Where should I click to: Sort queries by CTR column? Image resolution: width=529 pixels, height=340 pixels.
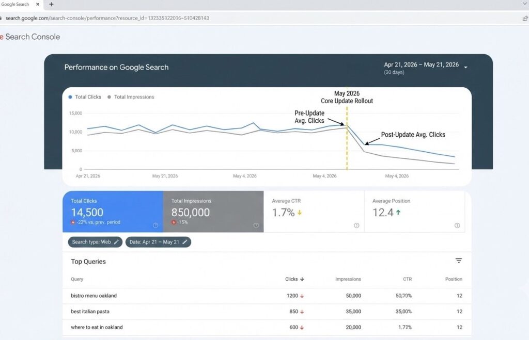pos(407,279)
